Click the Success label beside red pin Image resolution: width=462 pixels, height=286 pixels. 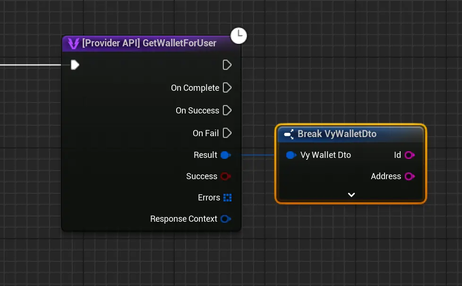[202, 176]
